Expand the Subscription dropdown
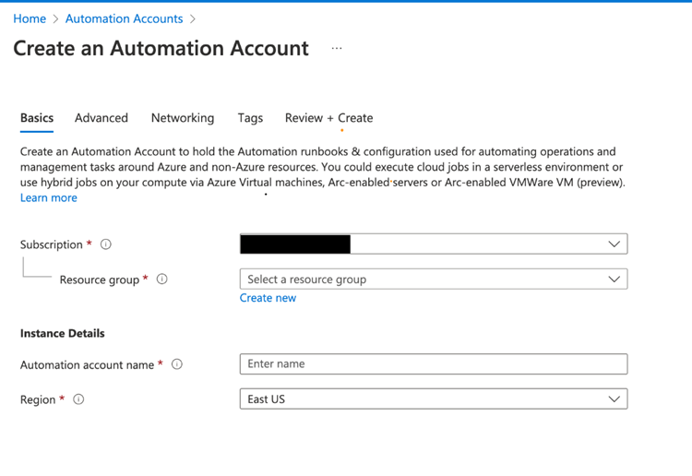Image resolution: width=692 pixels, height=476 pixels. 434,244
